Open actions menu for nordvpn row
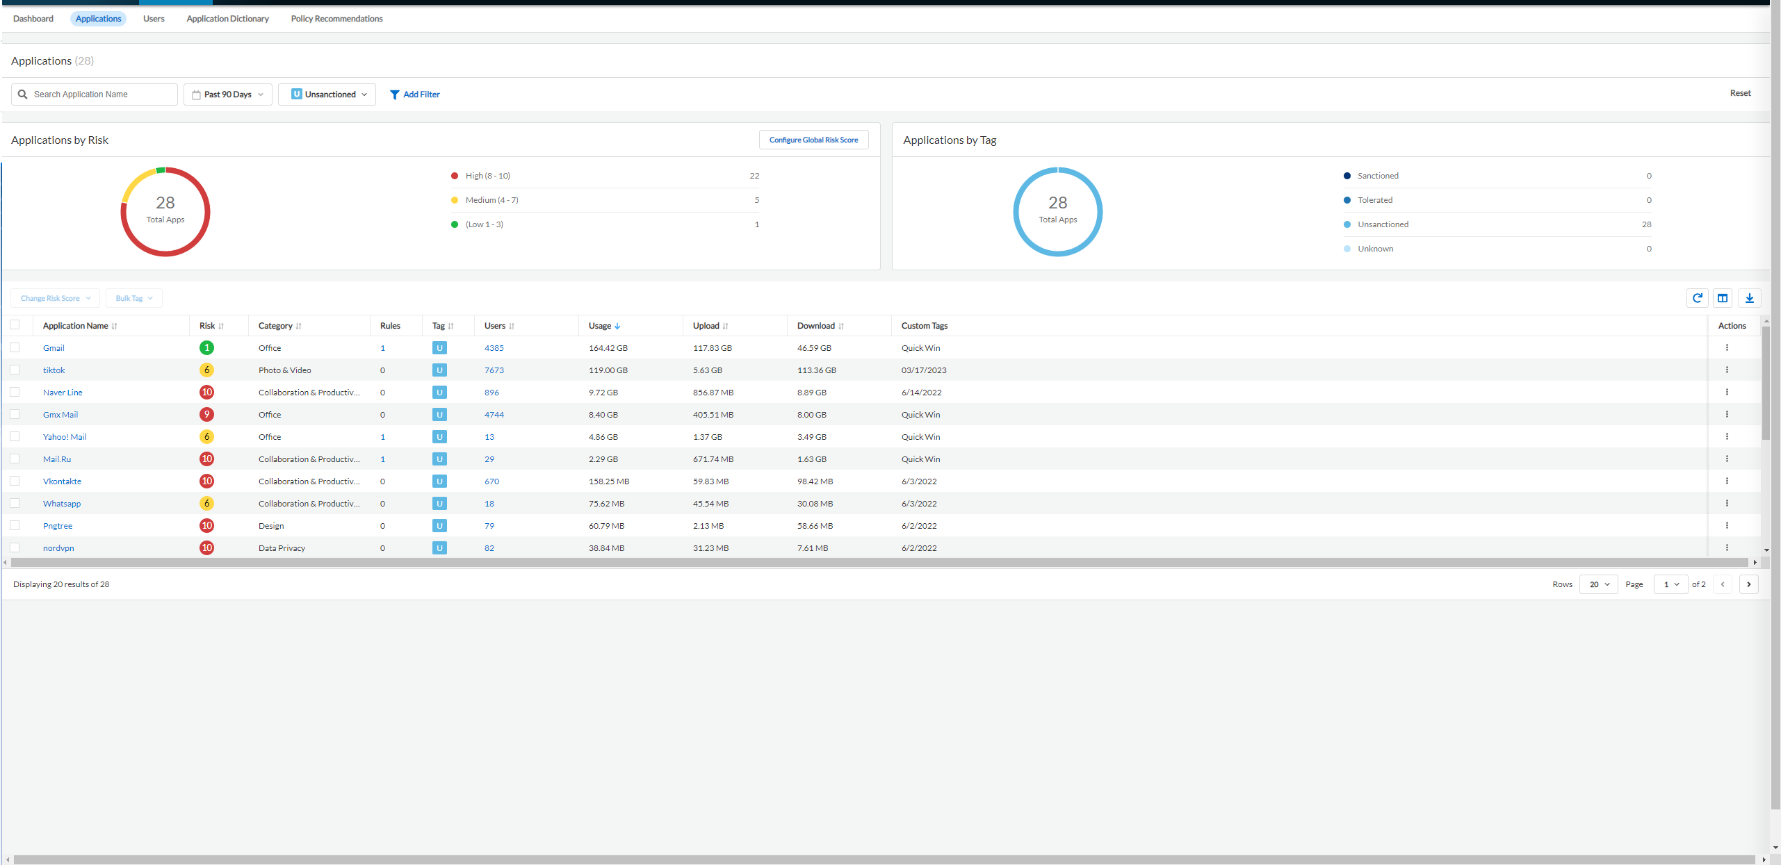Viewport: 1781px width, 865px height. pos(1727,547)
